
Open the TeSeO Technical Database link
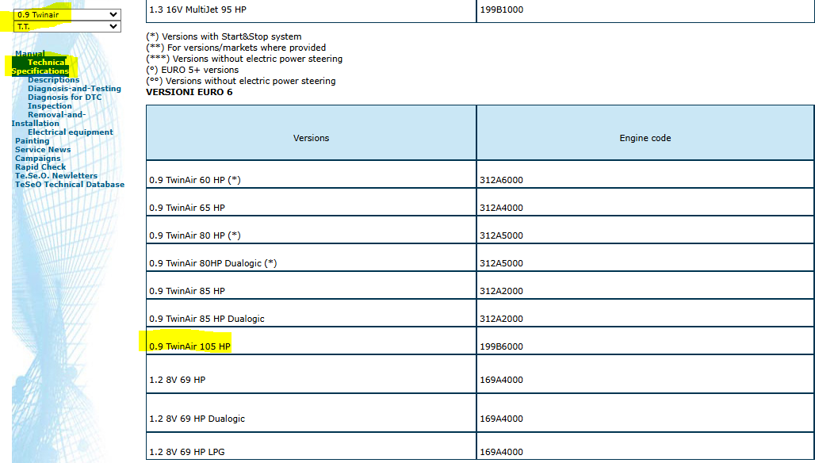(70, 185)
